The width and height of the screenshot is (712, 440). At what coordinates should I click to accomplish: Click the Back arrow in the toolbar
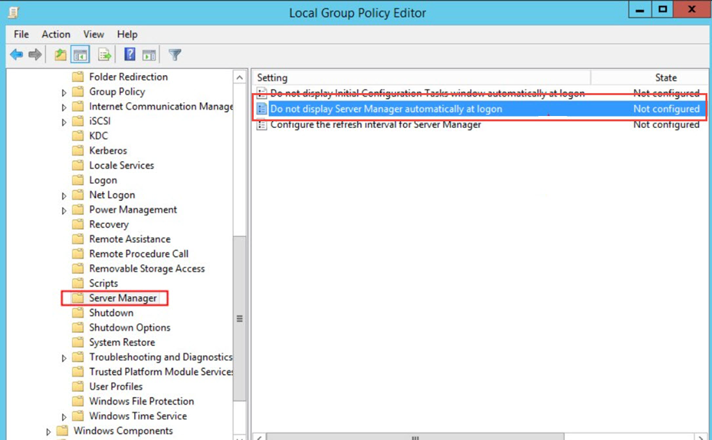point(16,55)
